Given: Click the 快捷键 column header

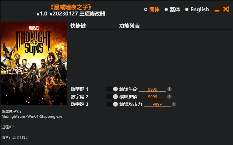Looking at the screenshot, I should 78,26.
